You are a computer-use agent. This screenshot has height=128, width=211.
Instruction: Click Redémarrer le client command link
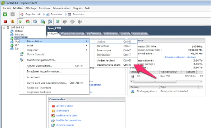(67, 116)
